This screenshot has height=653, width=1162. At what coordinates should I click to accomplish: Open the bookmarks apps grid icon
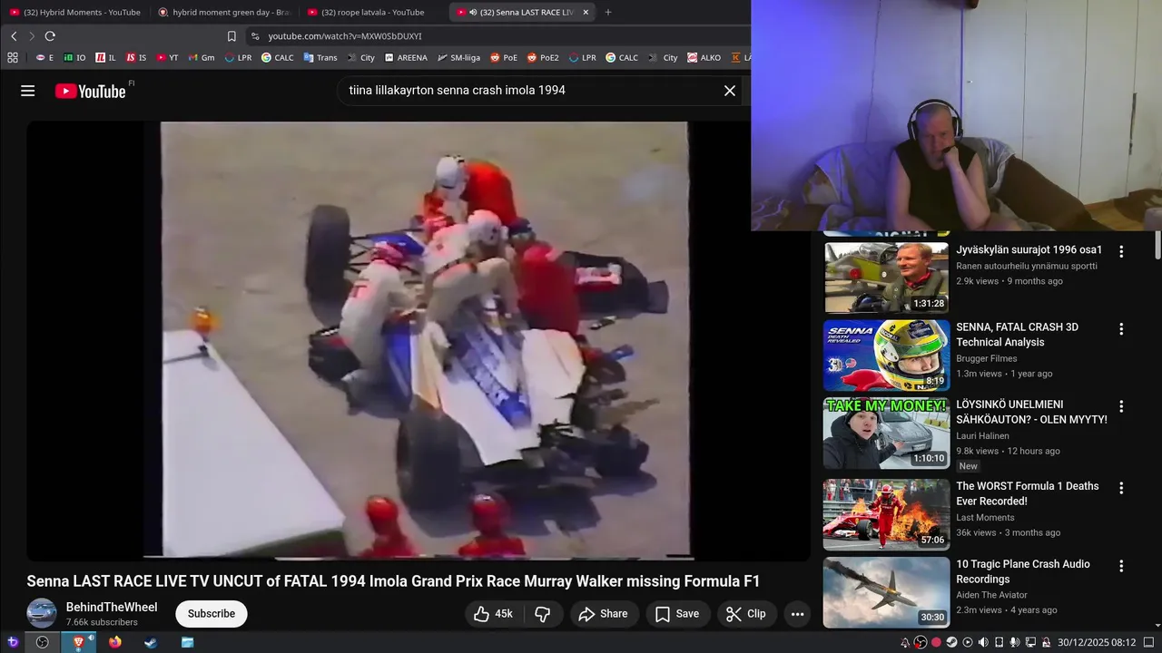[13, 57]
